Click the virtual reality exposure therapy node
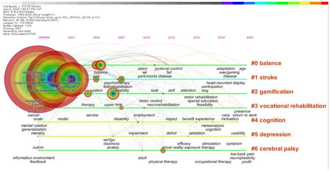This screenshot has height=171, width=330. pos(163,150)
